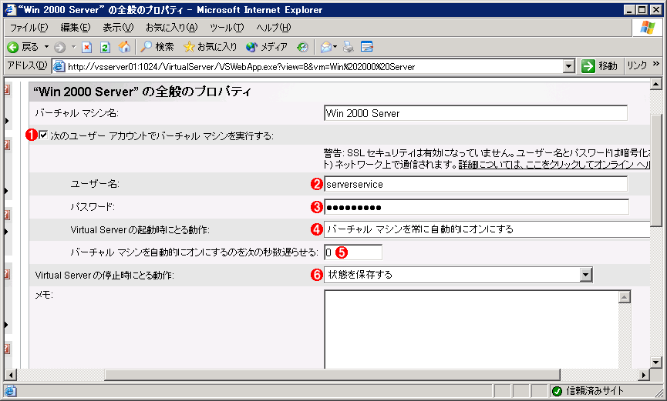Click the virtual machine name field
This screenshot has height=401, width=667.
tap(476, 113)
